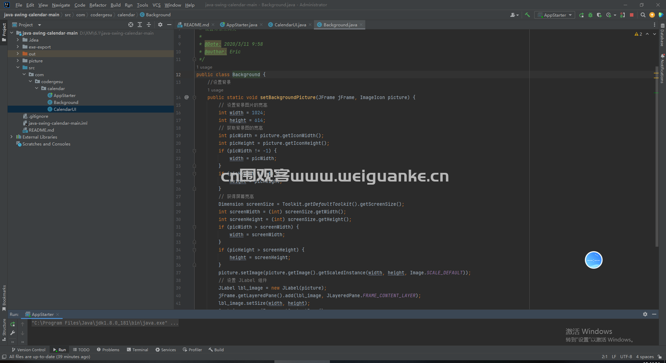
Task: Open editor tabs more options menu
Action: [x=655, y=25]
